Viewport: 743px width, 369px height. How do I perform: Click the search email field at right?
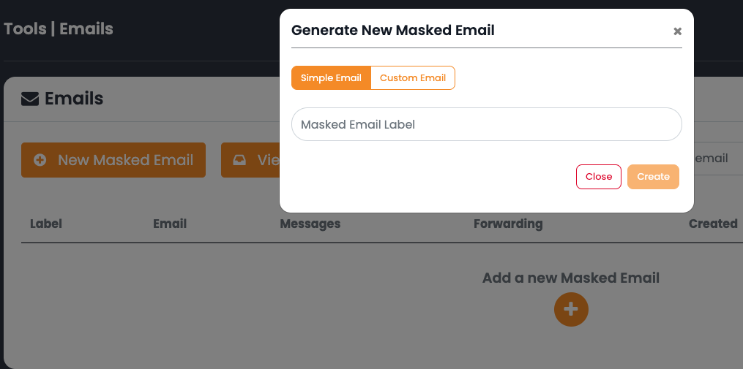coord(715,159)
